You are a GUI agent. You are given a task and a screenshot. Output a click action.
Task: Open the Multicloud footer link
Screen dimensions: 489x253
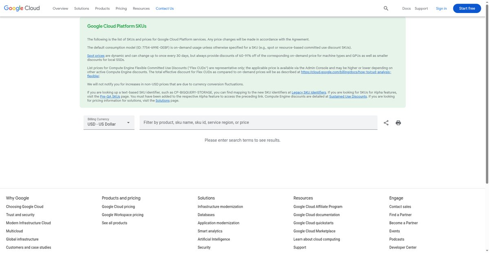point(14,231)
